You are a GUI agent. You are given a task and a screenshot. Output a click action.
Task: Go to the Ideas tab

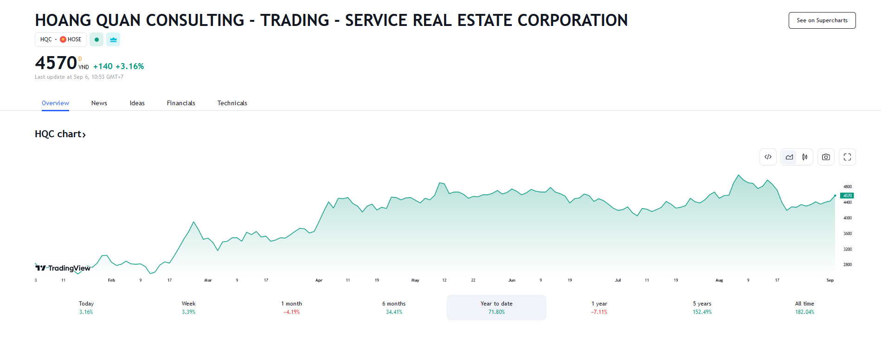pos(137,103)
